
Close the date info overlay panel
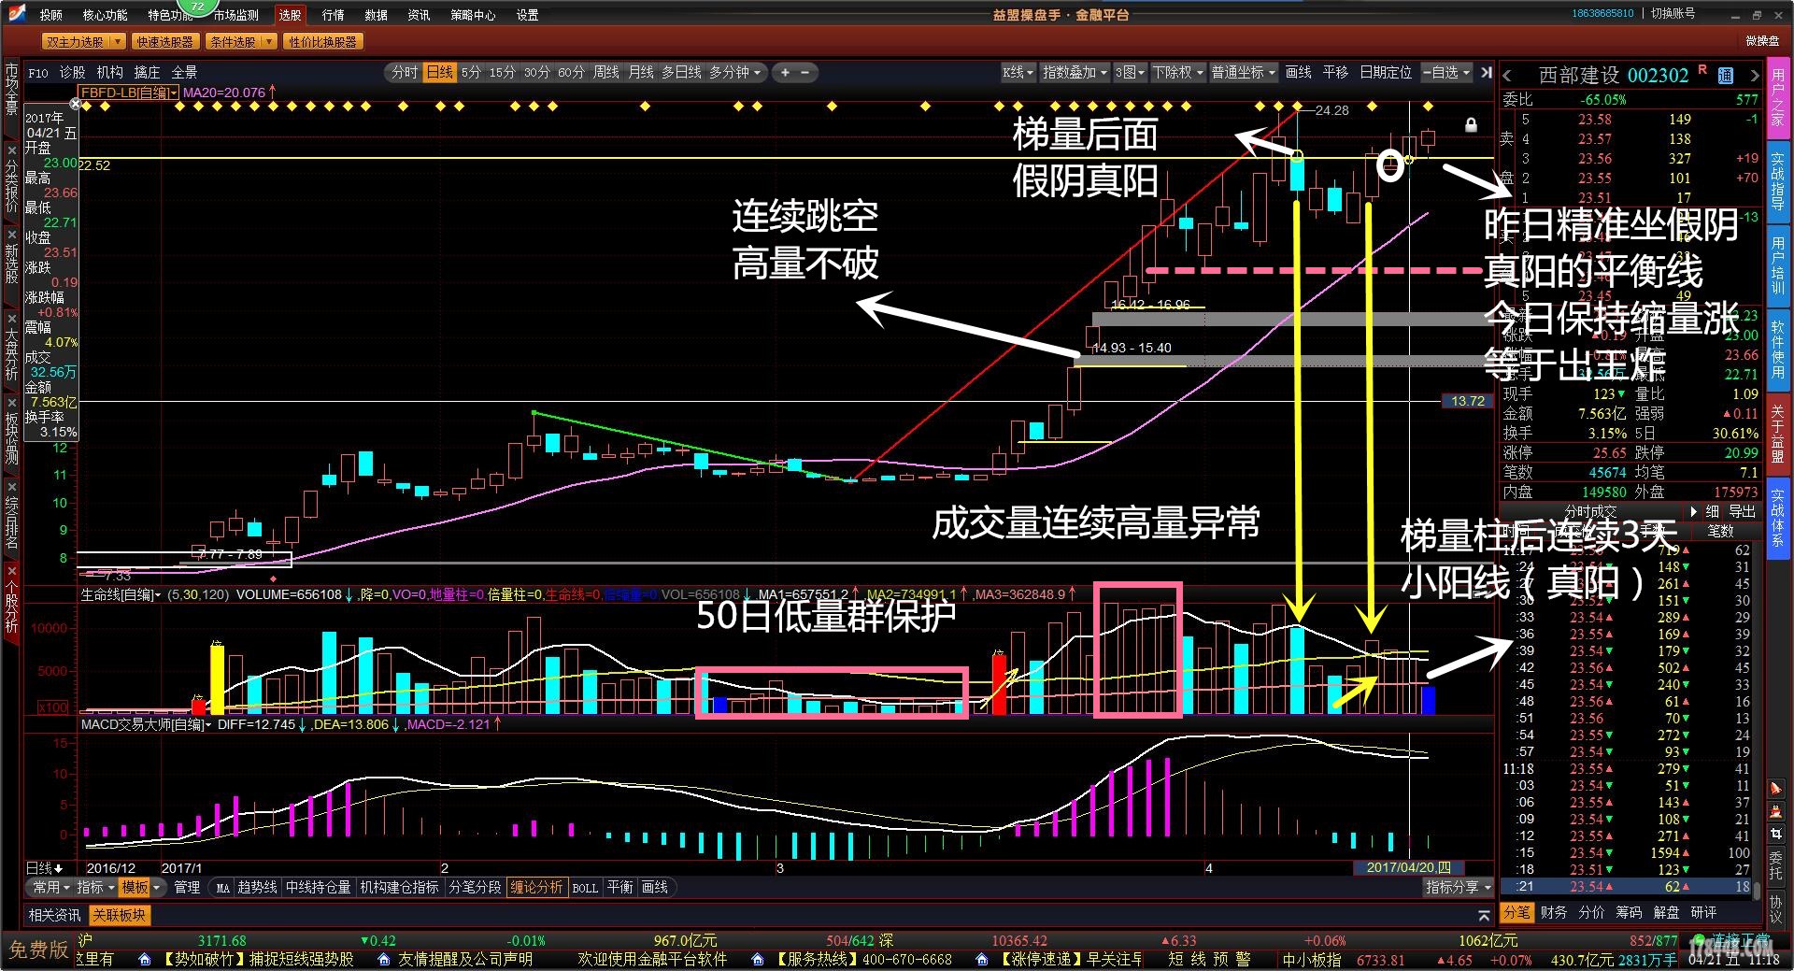[76, 104]
